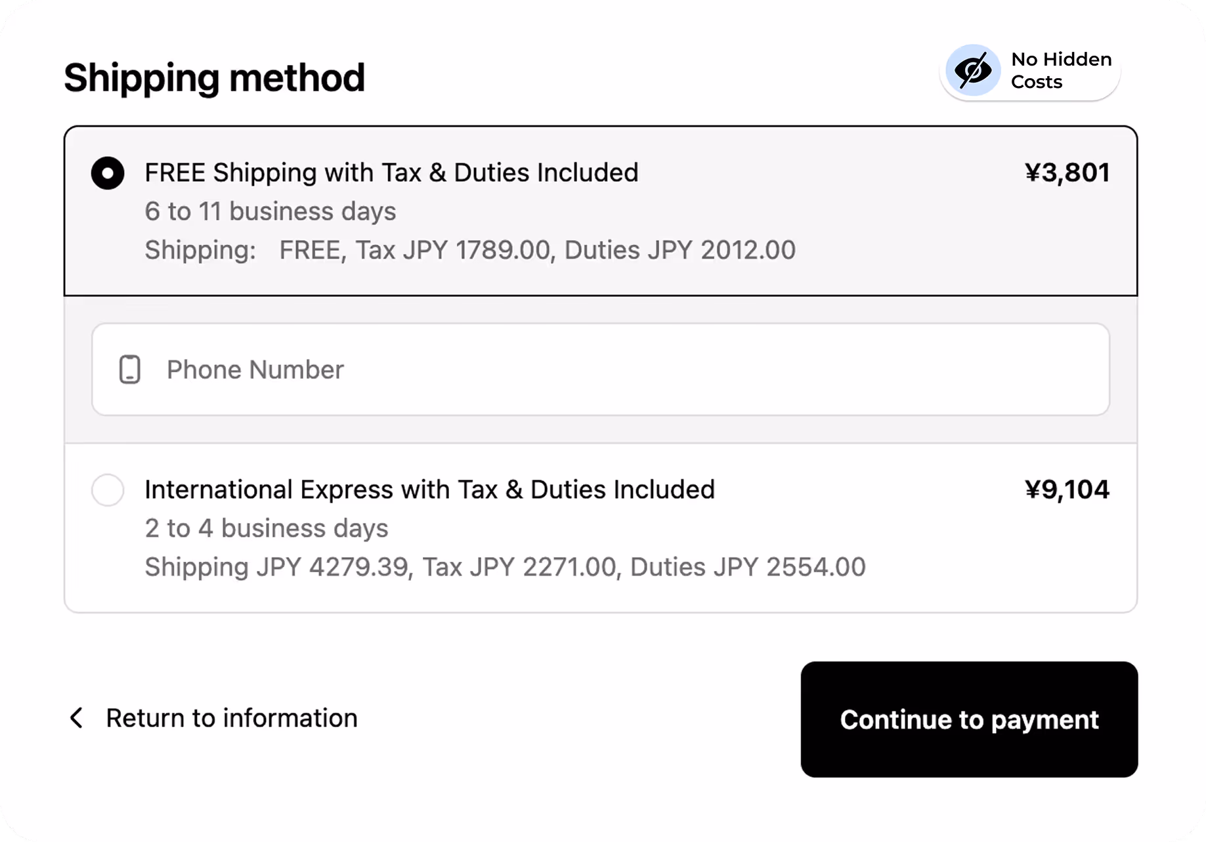This screenshot has height=842, width=1206.
Task: Click Continue to payment button
Action: click(x=969, y=719)
